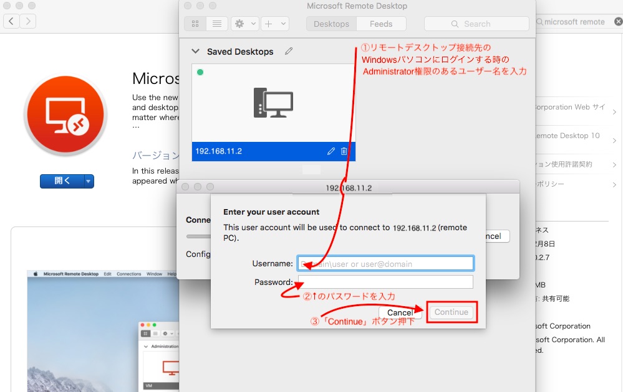The height and width of the screenshot is (392, 623).
Task: Click the magnifier icon in App Store search
Action: pos(539,22)
